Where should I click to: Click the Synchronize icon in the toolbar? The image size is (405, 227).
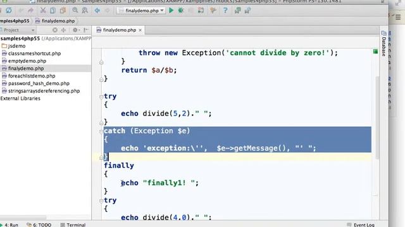(x=9, y=11)
